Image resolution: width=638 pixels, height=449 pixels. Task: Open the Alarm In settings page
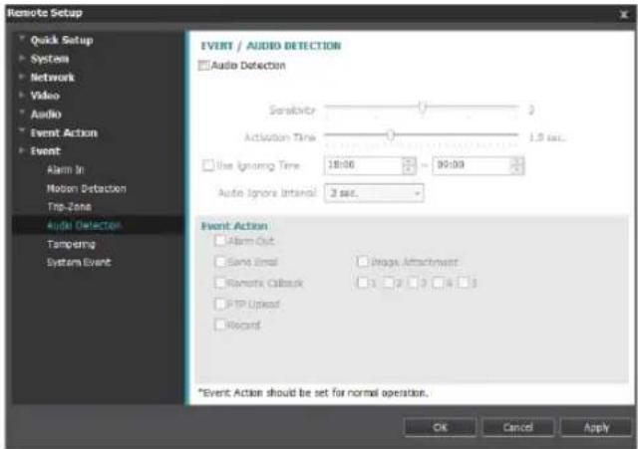66,170
